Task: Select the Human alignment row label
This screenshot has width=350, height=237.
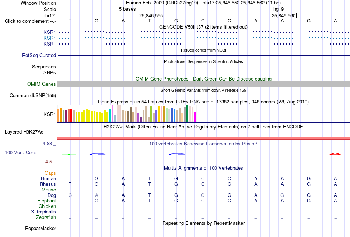Action: (x=48, y=178)
